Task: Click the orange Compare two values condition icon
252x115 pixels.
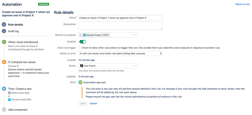Action: point(4,62)
